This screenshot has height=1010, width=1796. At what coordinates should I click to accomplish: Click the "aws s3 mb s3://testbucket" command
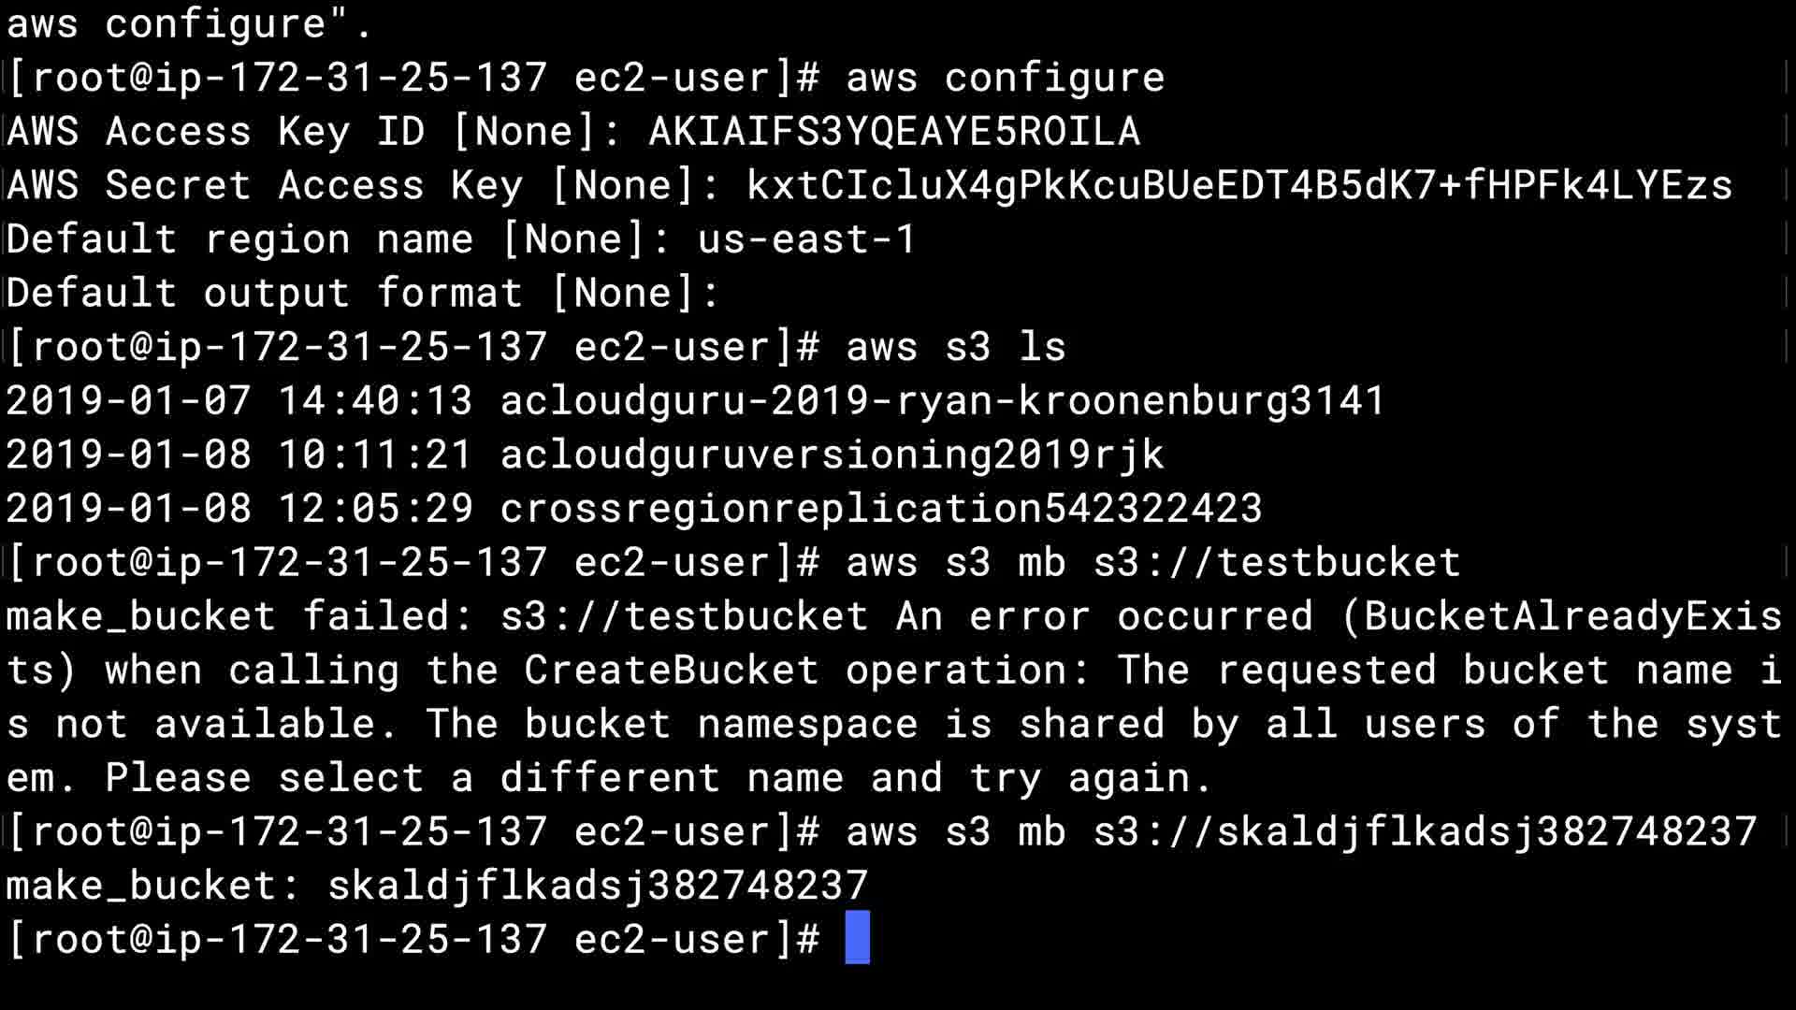click(1152, 563)
